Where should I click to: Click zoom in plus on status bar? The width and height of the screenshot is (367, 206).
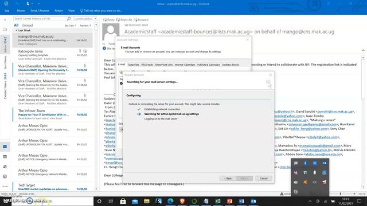[x=354, y=194]
